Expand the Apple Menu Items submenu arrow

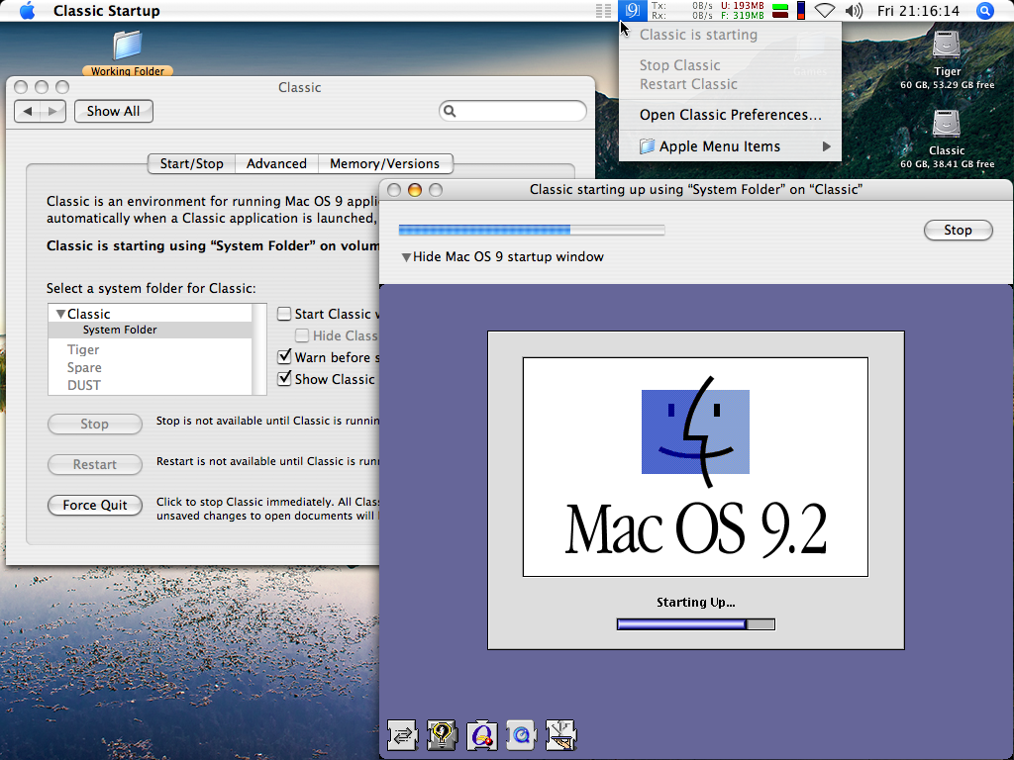point(827,146)
